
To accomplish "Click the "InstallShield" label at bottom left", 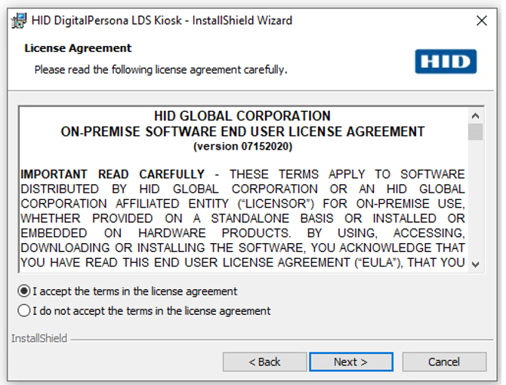I will pyautogui.click(x=39, y=338).
